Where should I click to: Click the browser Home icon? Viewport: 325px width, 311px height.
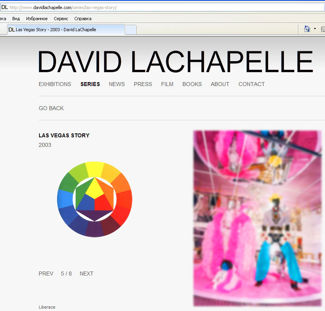(x=307, y=29)
